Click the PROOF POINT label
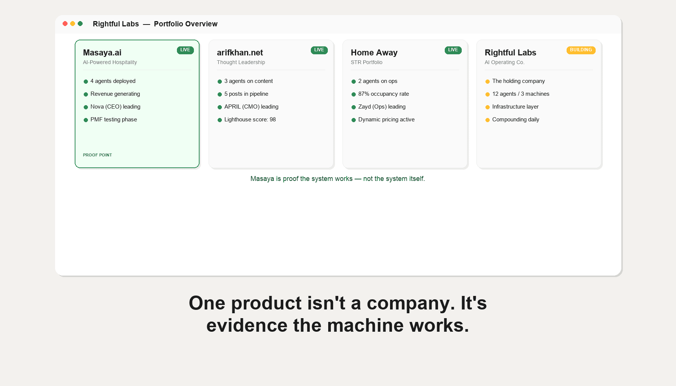 97,155
